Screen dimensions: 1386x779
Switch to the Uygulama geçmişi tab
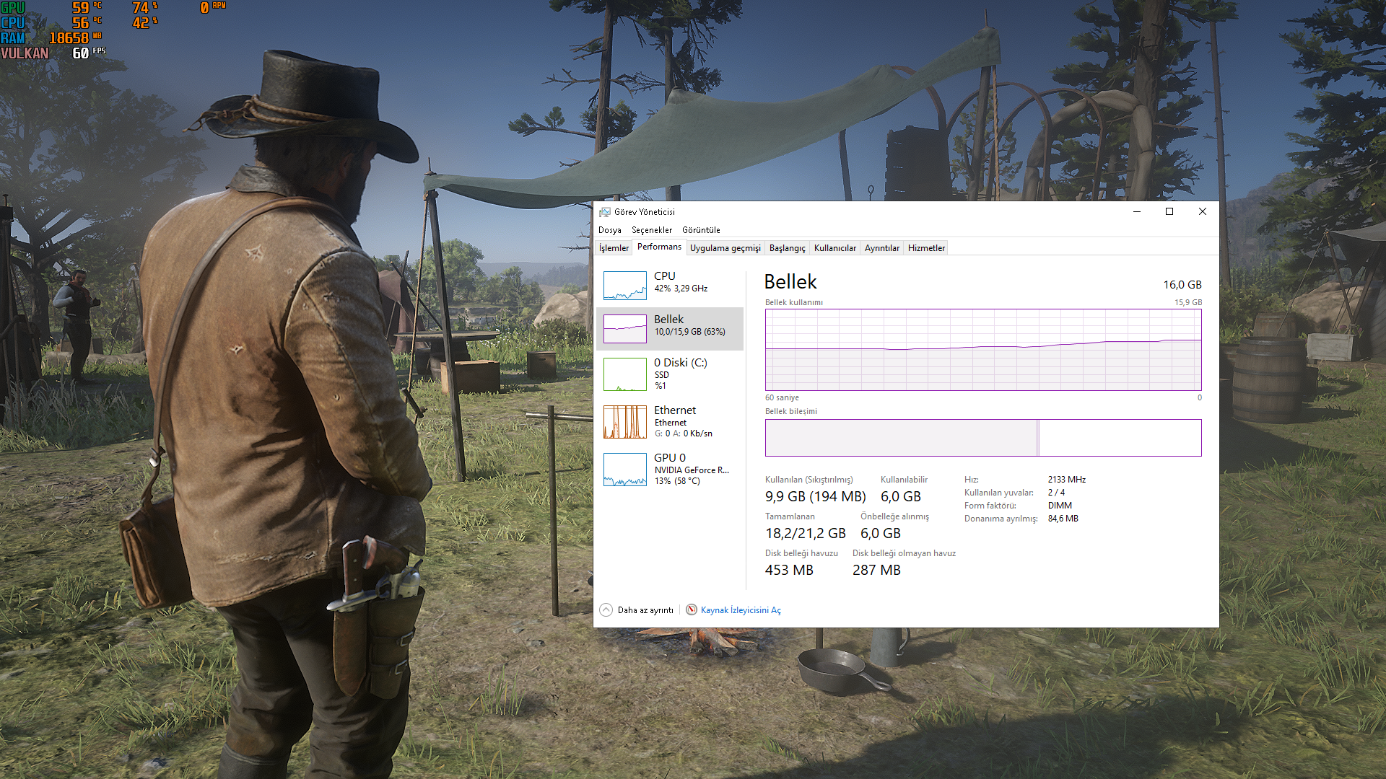pyautogui.click(x=725, y=248)
